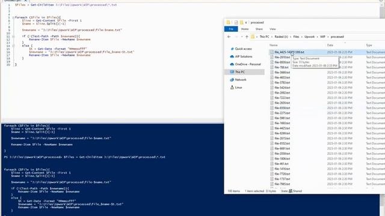Click the icon of file-788.txt
Viewport: 385px width, 216px height.
(272, 67)
